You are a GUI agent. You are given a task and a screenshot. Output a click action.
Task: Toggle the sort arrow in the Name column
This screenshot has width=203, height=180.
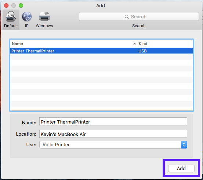click(134, 44)
